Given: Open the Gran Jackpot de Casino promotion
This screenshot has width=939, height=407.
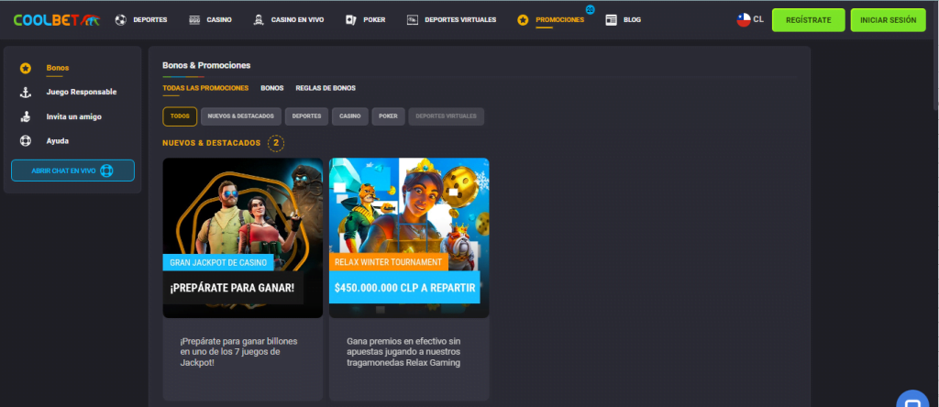Looking at the screenshot, I should [x=242, y=238].
